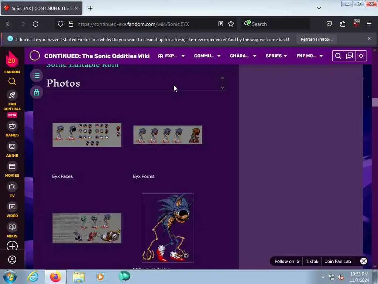Image resolution: width=378 pixels, height=284 pixels.
Task: Click the Join Fan Lab link
Action: click(338, 261)
